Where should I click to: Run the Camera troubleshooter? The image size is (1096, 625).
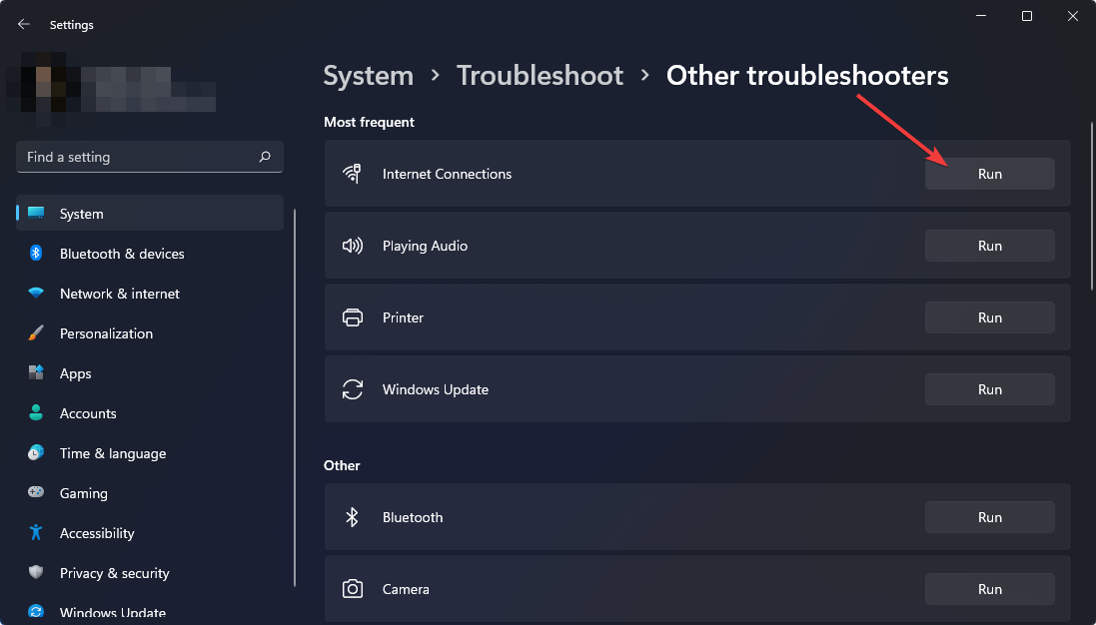(x=989, y=588)
